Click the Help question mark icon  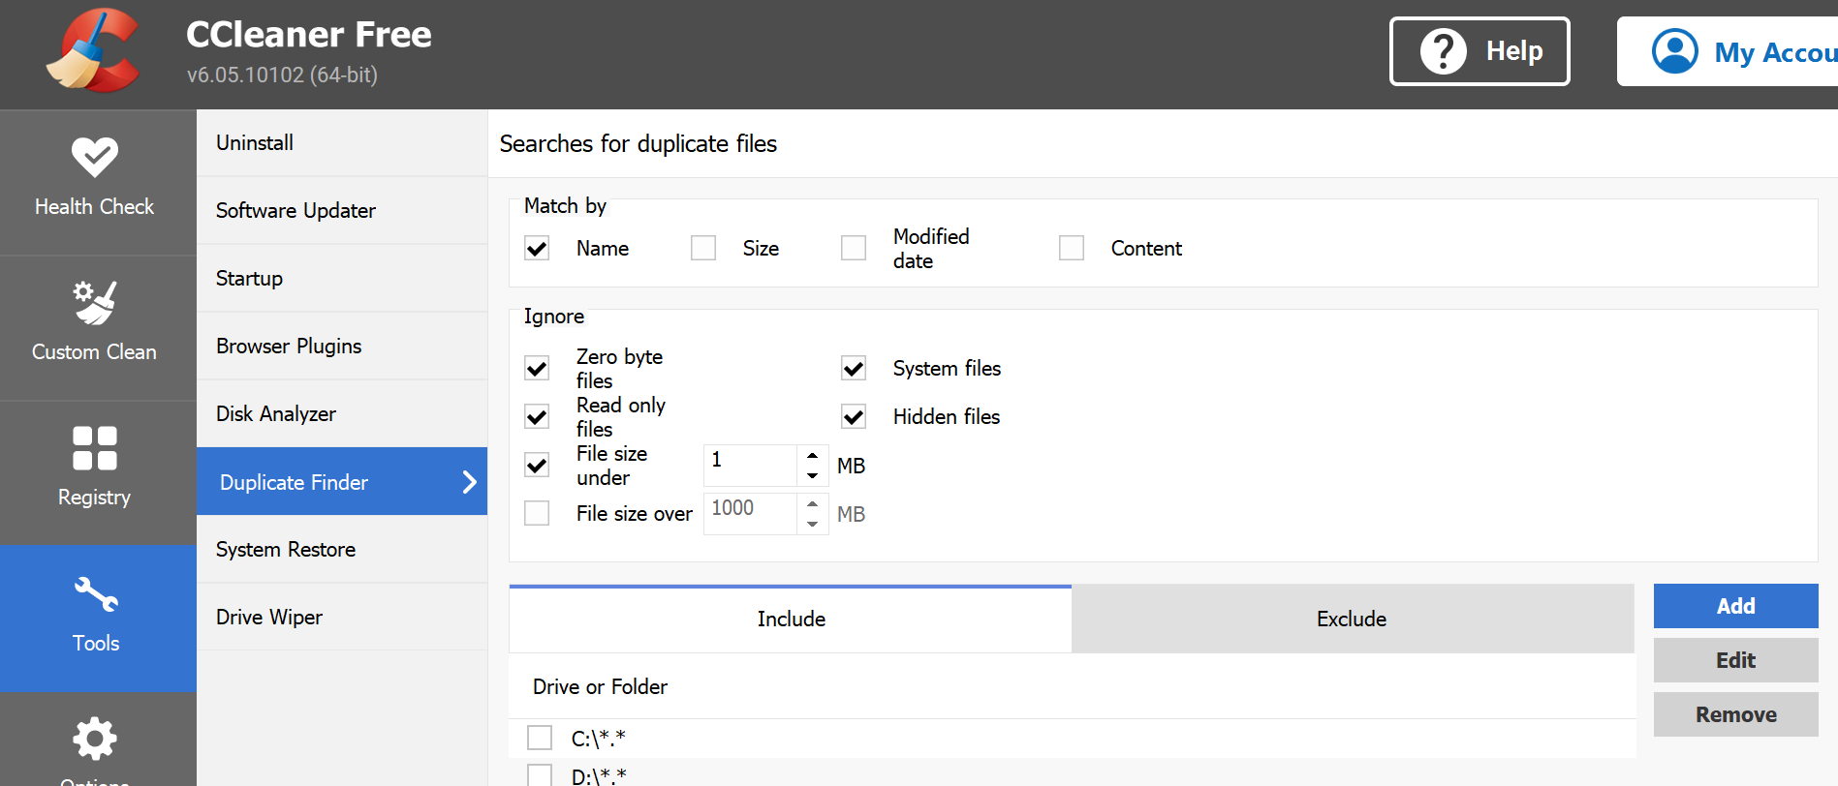point(1443,51)
